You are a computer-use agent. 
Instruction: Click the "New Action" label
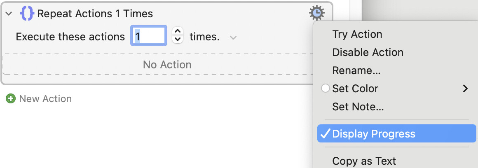pyautogui.click(x=45, y=99)
